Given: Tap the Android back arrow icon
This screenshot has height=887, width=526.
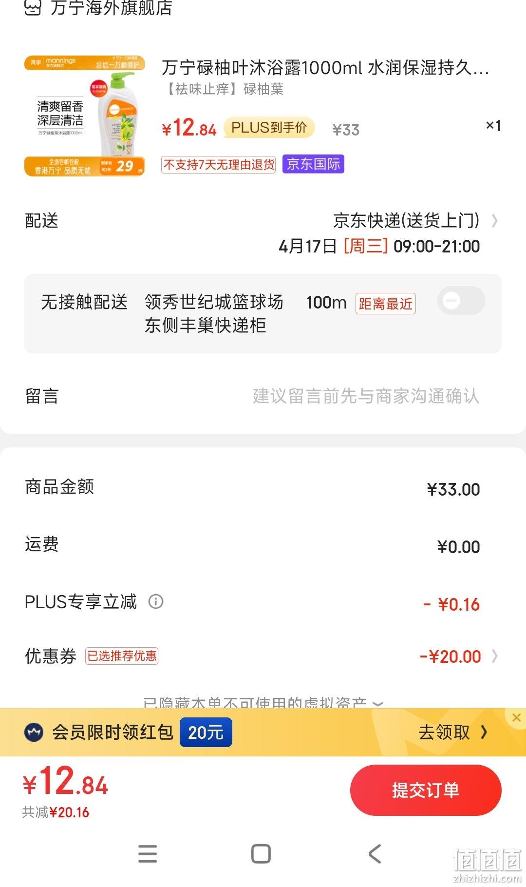Looking at the screenshot, I should point(375,853).
